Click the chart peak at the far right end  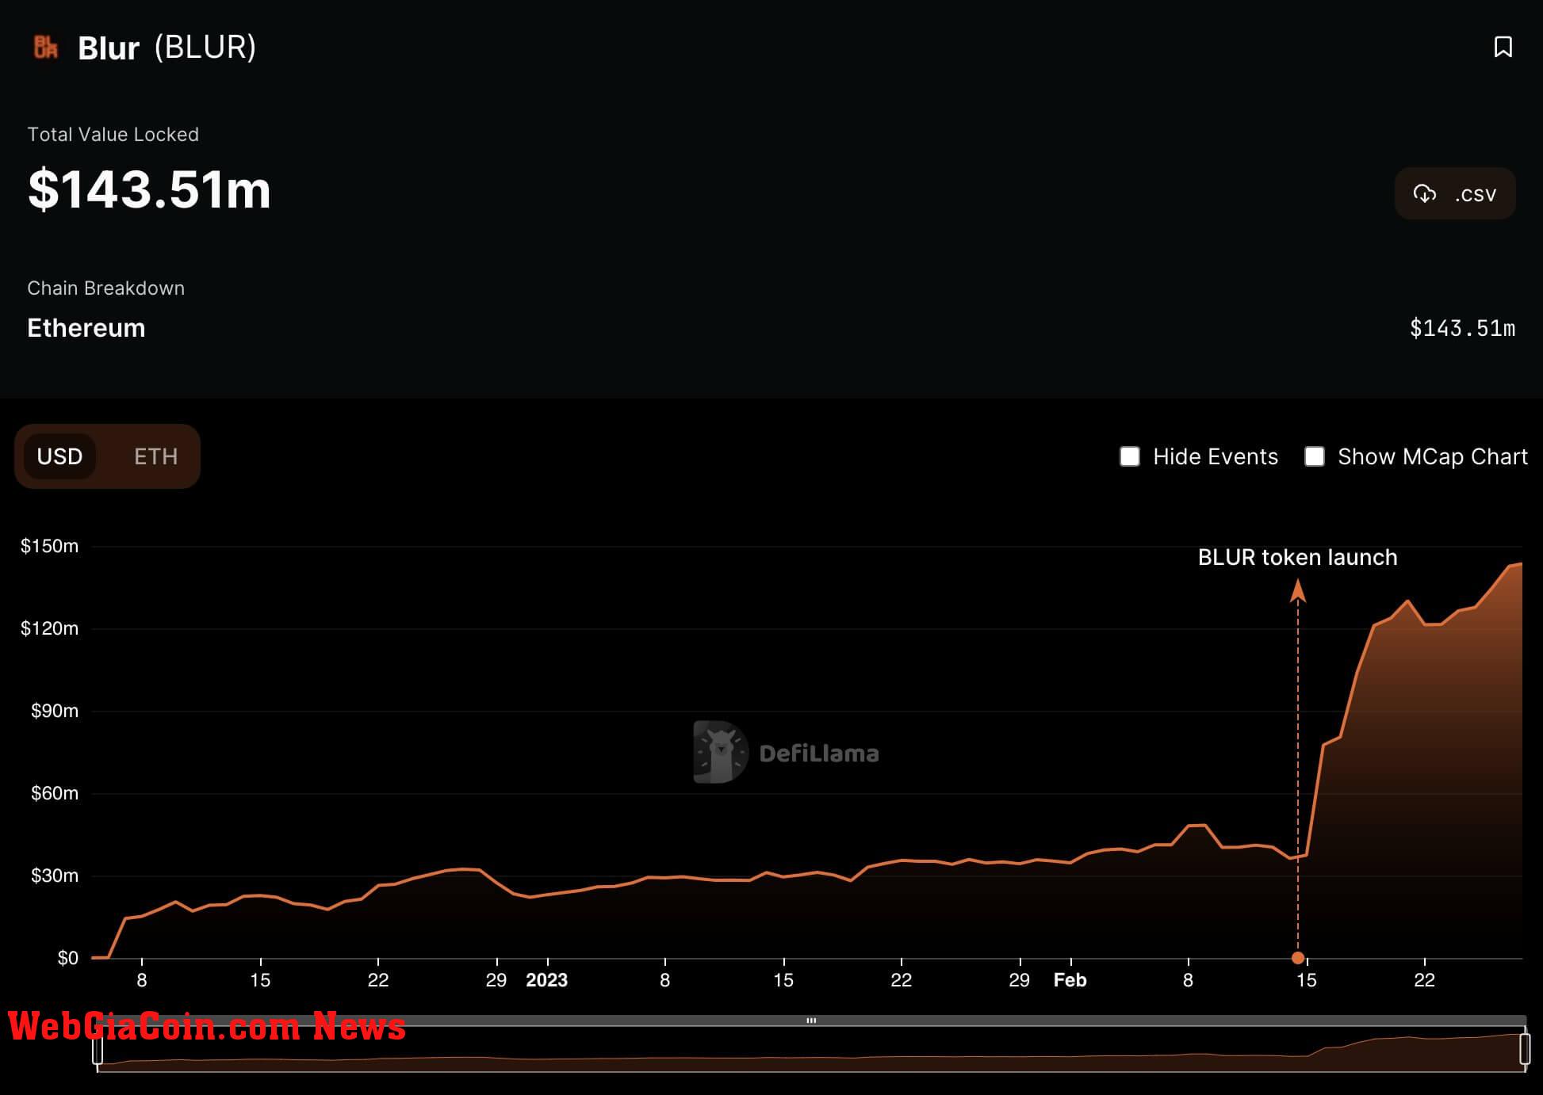(x=1520, y=564)
